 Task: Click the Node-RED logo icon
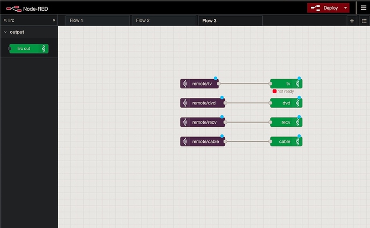(14, 9)
